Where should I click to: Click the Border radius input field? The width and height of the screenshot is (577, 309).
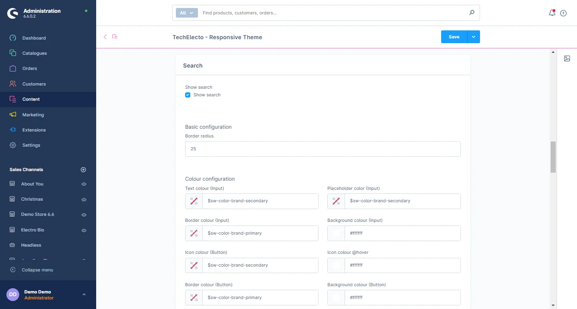[x=323, y=149]
